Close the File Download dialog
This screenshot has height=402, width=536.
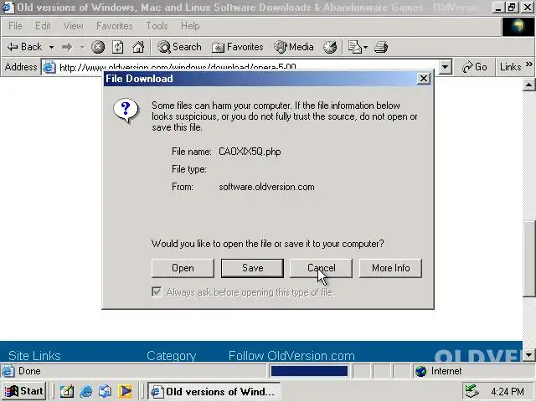coord(424,79)
